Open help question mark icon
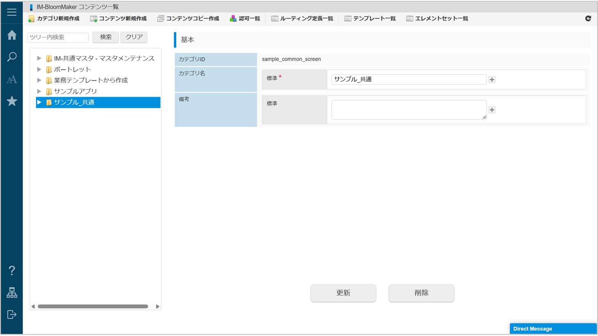 [11, 270]
